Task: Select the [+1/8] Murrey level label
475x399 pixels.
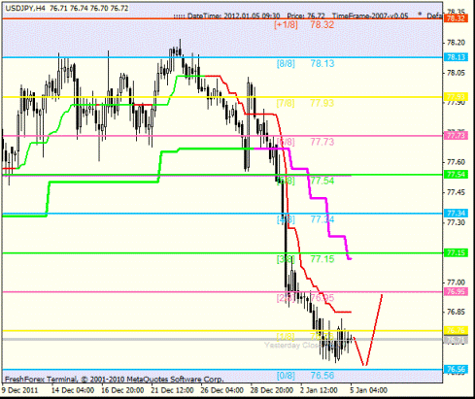Action: pyautogui.click(x=286, y=24)
